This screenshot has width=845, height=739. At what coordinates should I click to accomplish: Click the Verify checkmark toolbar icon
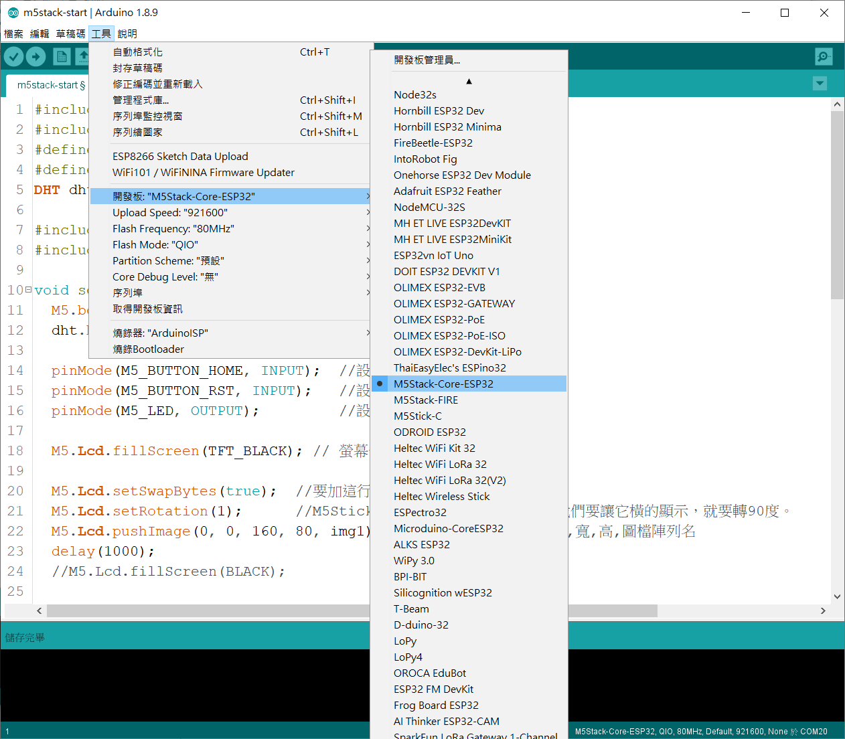pos(13,57)
